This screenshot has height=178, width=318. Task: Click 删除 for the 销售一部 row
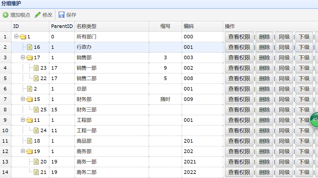[x=264, y=68]
